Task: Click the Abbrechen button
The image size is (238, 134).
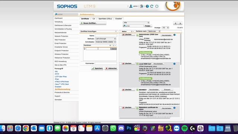Action: [111, 68]
